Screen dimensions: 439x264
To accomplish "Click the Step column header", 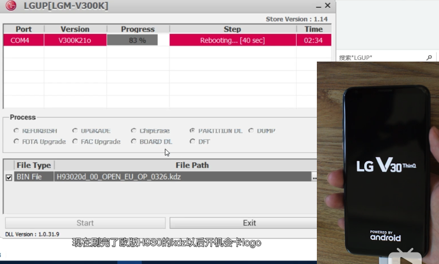I will point(232,29).
